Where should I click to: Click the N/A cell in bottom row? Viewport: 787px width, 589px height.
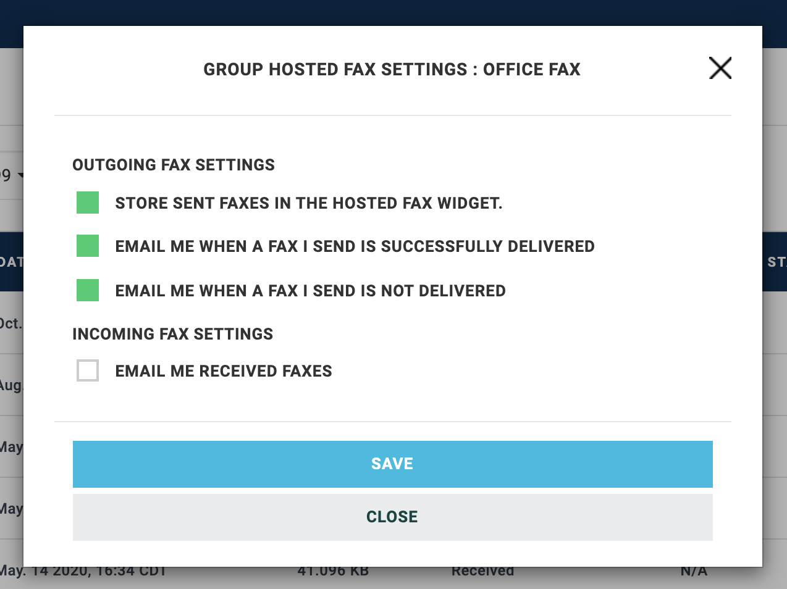click(x=694, y=572)
